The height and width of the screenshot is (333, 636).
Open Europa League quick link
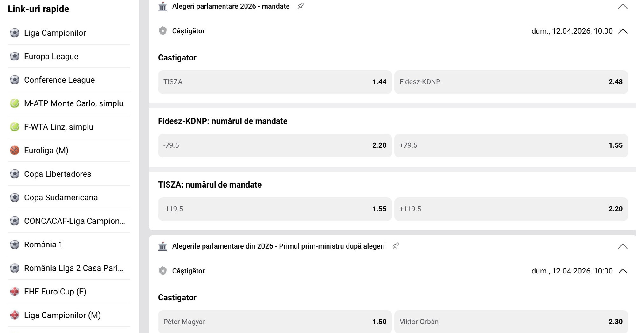tap(51, 56)
